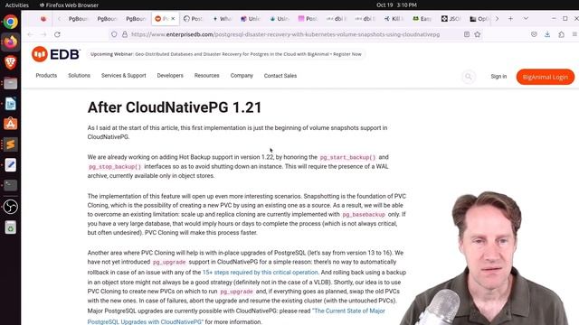Close the active EDB tab
The height and width of the screenshot is (325, 579).
(x=173, y=18)
